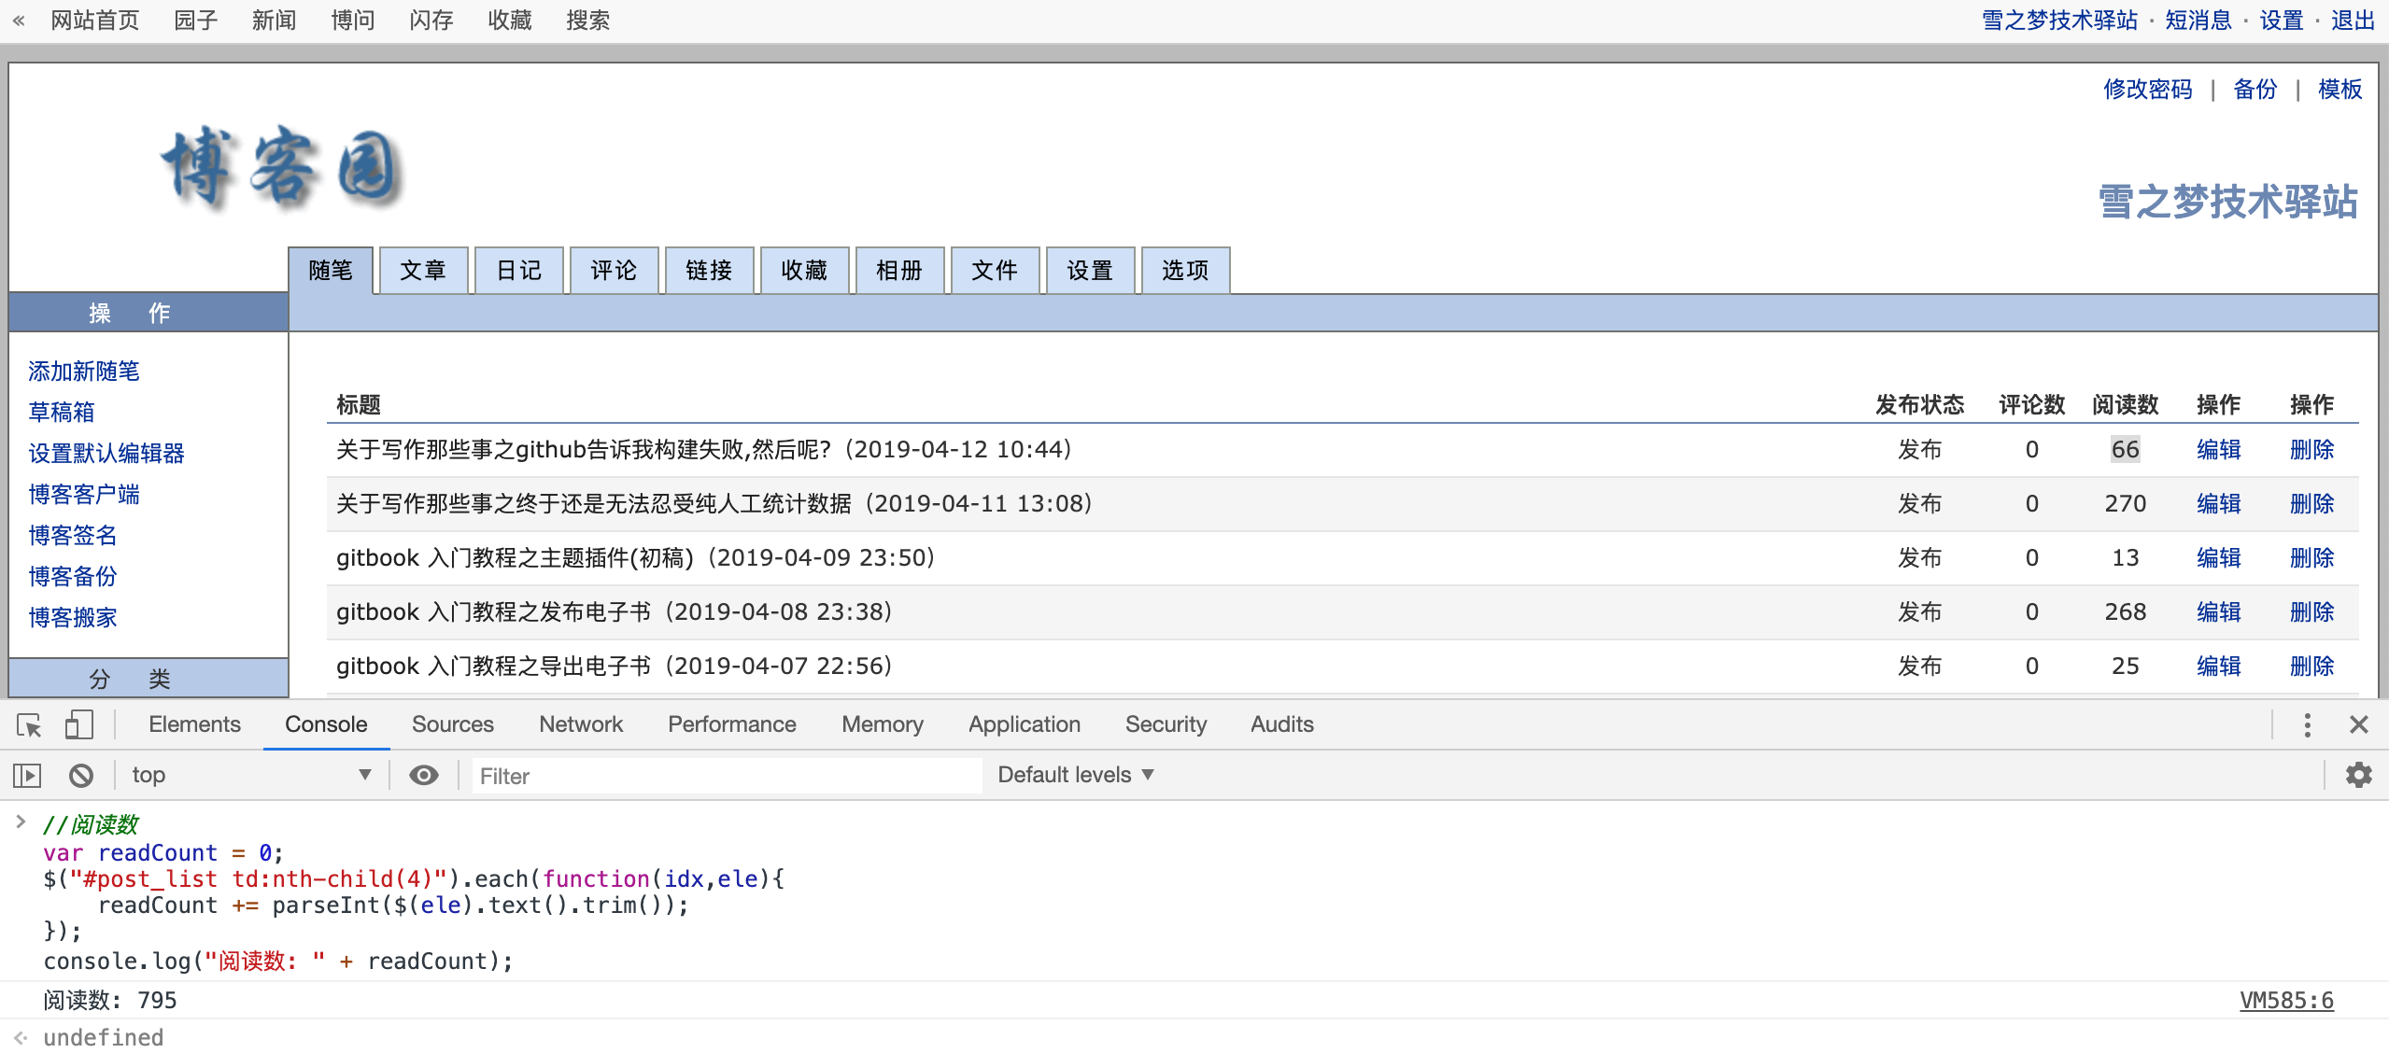The image size is (2389, 1053).
Task: Edit the gitbook 导出电子书 post
Action: (2217, 666)
